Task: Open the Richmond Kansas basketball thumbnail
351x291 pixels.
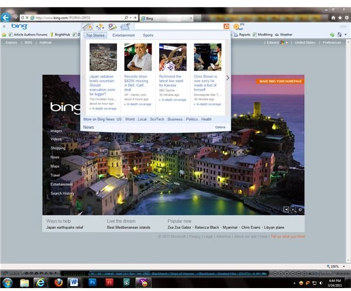Action: pyautogui.click(x=173, y=57)
